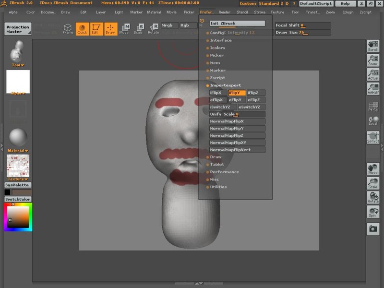Toggle eFlipZ export option
This screenshot has width=384, height=288.
coord(256,100)
